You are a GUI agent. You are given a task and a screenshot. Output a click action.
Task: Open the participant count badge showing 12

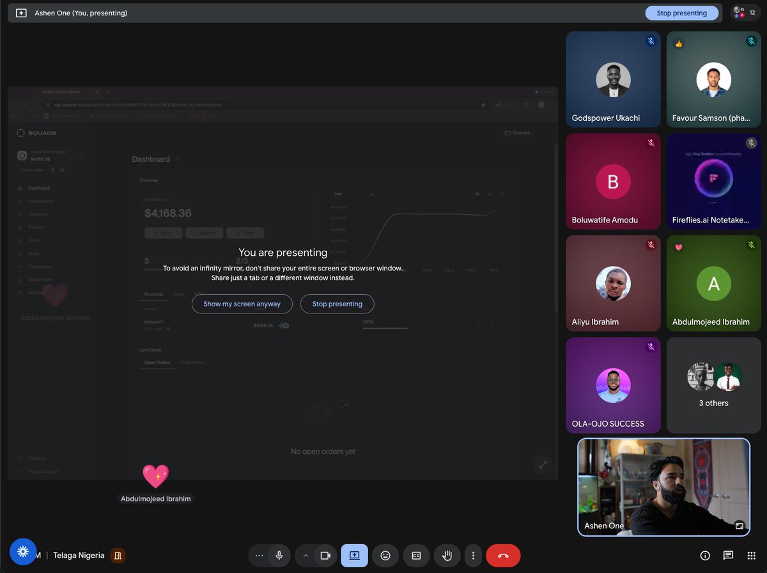click(745, 13)
